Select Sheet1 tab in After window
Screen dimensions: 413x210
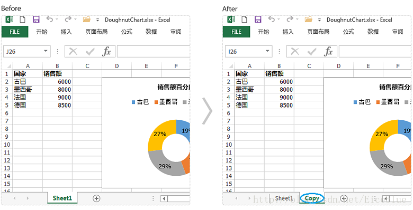click(x=284, y=198)
